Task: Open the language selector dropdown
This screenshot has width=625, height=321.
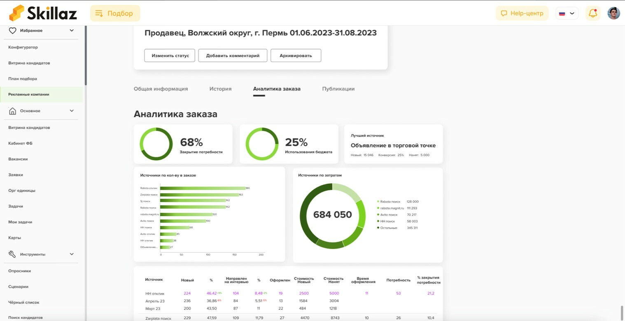Action: [567, 13]
